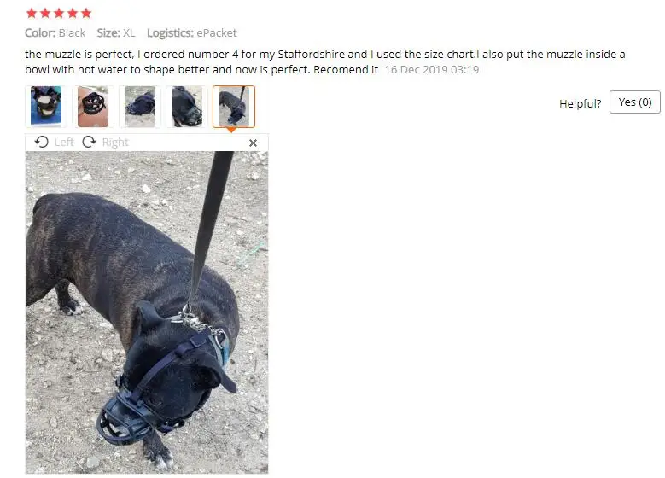Click the fifth red rating star
The image size is (665, 478).
[x=86, y=13]
